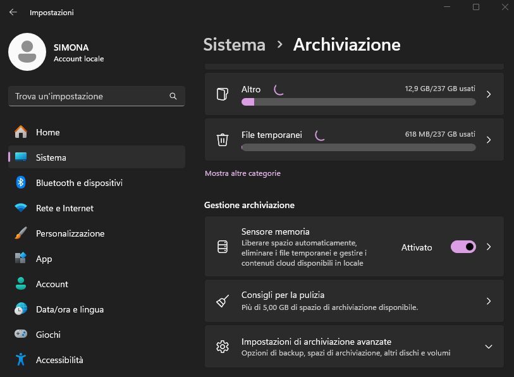Click the Trova un'impostazione search field

[x=97, y=96]
